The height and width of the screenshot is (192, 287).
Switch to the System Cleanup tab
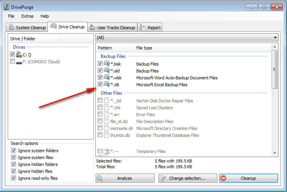(27, 27)
